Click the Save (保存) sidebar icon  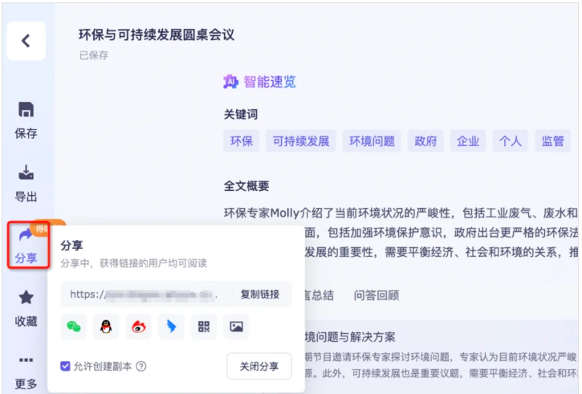click(26, 120)
